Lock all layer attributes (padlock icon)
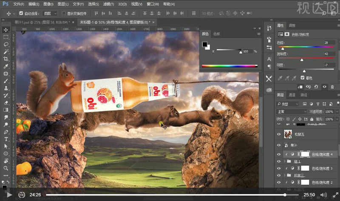 click(312, 119)
